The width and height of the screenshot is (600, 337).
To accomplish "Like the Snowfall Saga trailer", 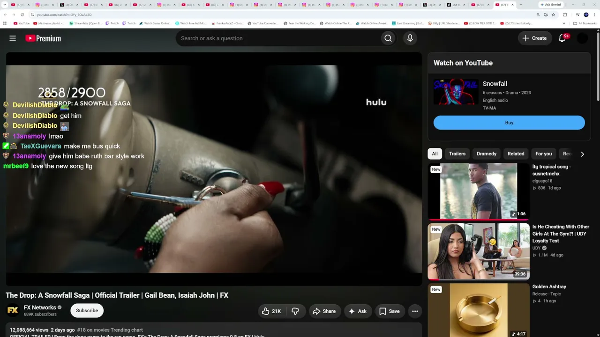I will (271, 311).
